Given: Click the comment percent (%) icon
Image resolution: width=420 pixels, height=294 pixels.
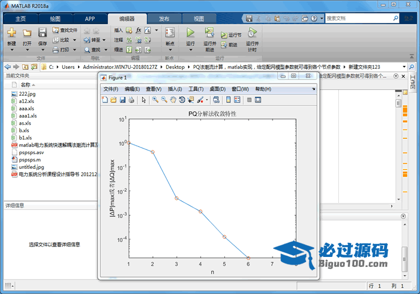Looking at the screenshot, I should (129, 40).
